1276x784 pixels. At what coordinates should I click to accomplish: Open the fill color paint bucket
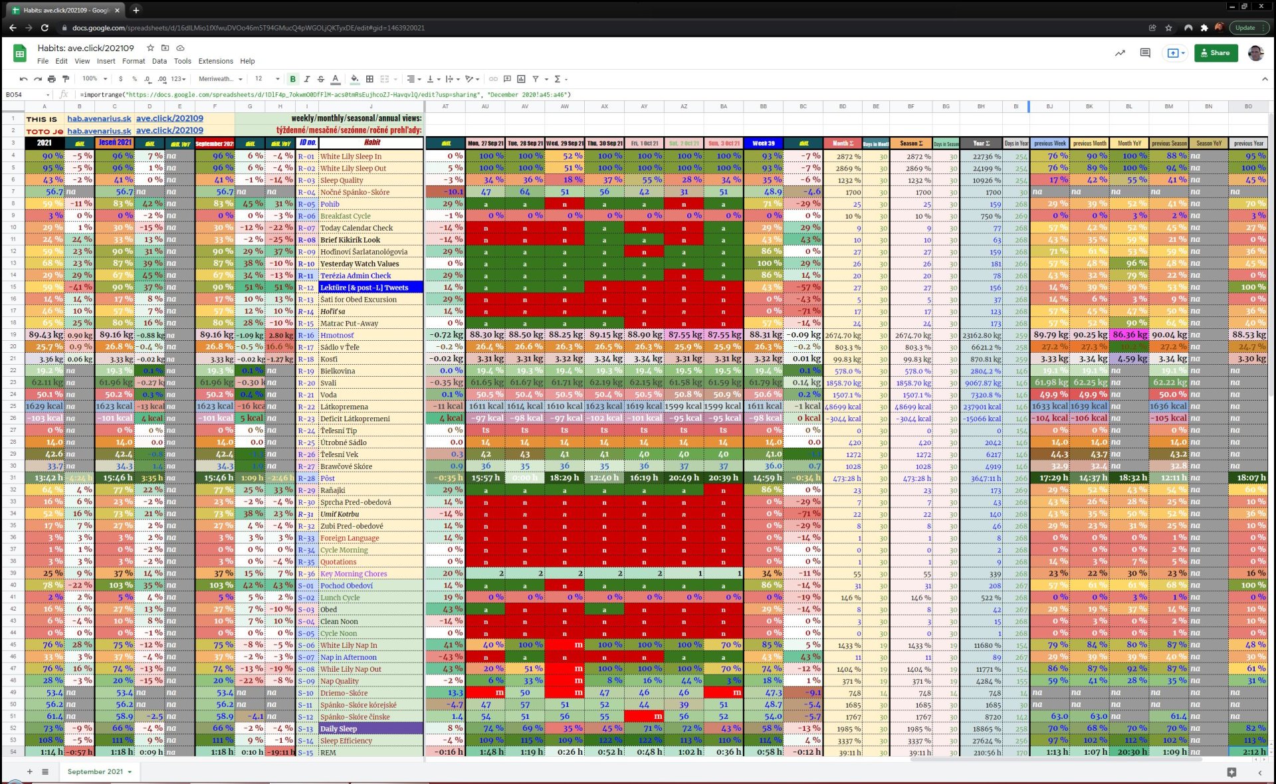354,79
